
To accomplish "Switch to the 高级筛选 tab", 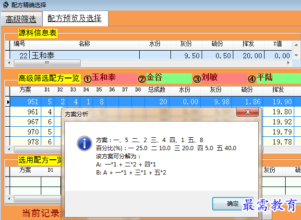I will (21, 19).
